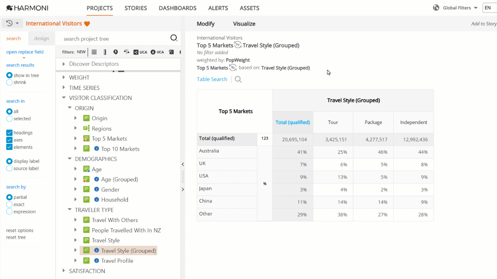The width and height of the screenshot is (497, 279).
Task: Select the shrink radio option
Action: 9,83
